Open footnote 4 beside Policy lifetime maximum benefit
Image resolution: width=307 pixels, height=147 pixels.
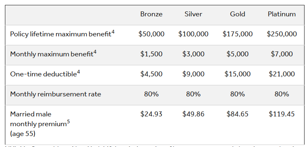(x=113, y=32)
